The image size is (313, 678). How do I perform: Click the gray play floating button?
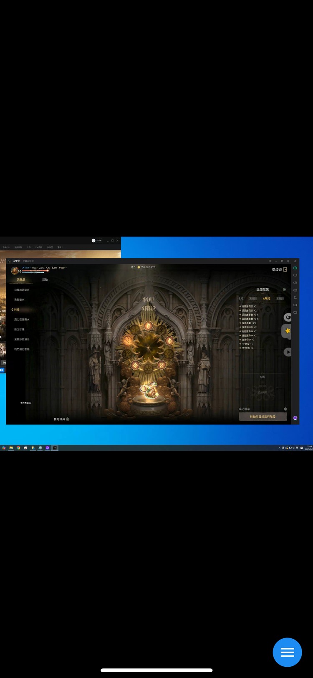pyautogui.click(x=288, y=352)
